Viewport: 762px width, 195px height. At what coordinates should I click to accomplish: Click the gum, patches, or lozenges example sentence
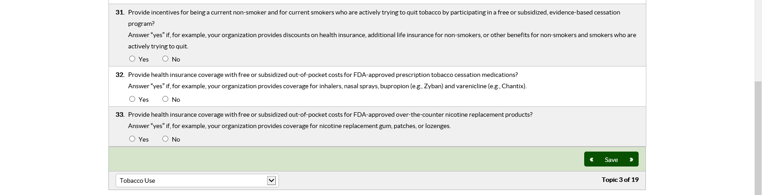click(289, 126)
